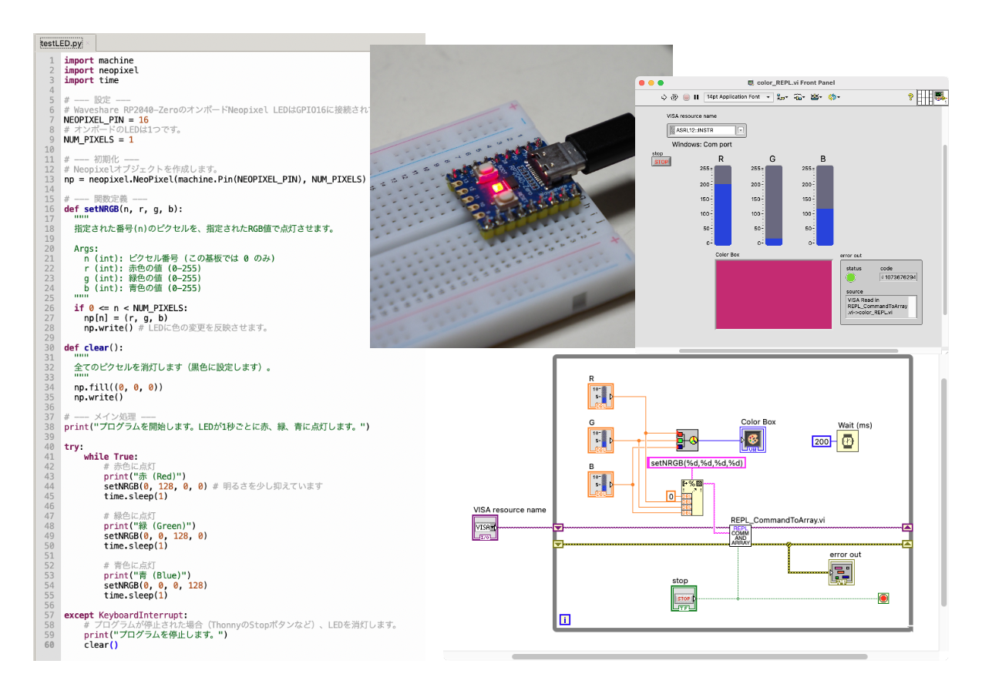Viewport: 982px width, 694px height.
Task: Open the Align Objects dropdown
Action: 782,97
